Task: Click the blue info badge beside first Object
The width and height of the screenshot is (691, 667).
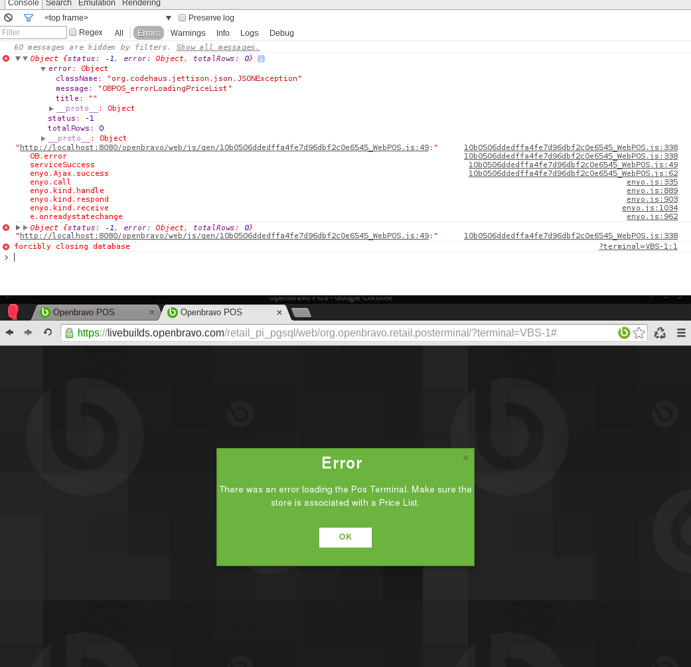Action: 262,58
